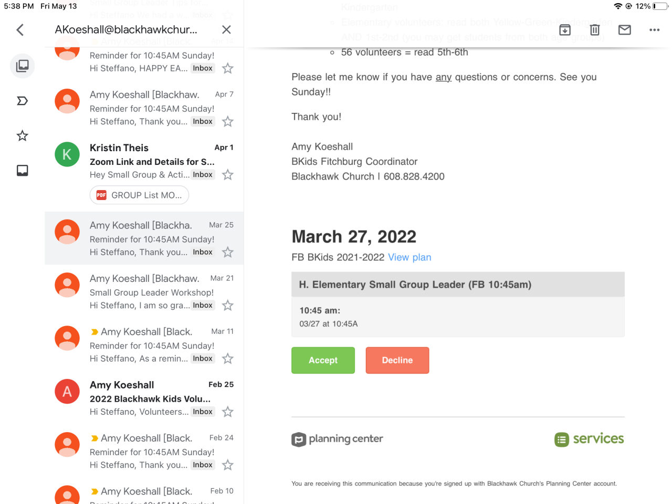Star the Mar 25 Amy Koeshall email
The width and height of the screenshot is (672, 504).
point(228,253)
